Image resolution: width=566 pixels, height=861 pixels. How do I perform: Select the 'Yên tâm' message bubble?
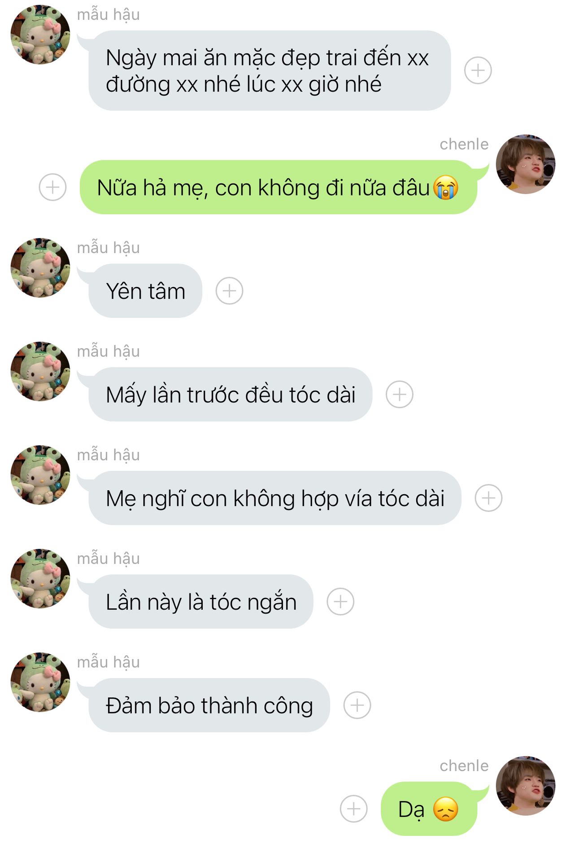145,291
